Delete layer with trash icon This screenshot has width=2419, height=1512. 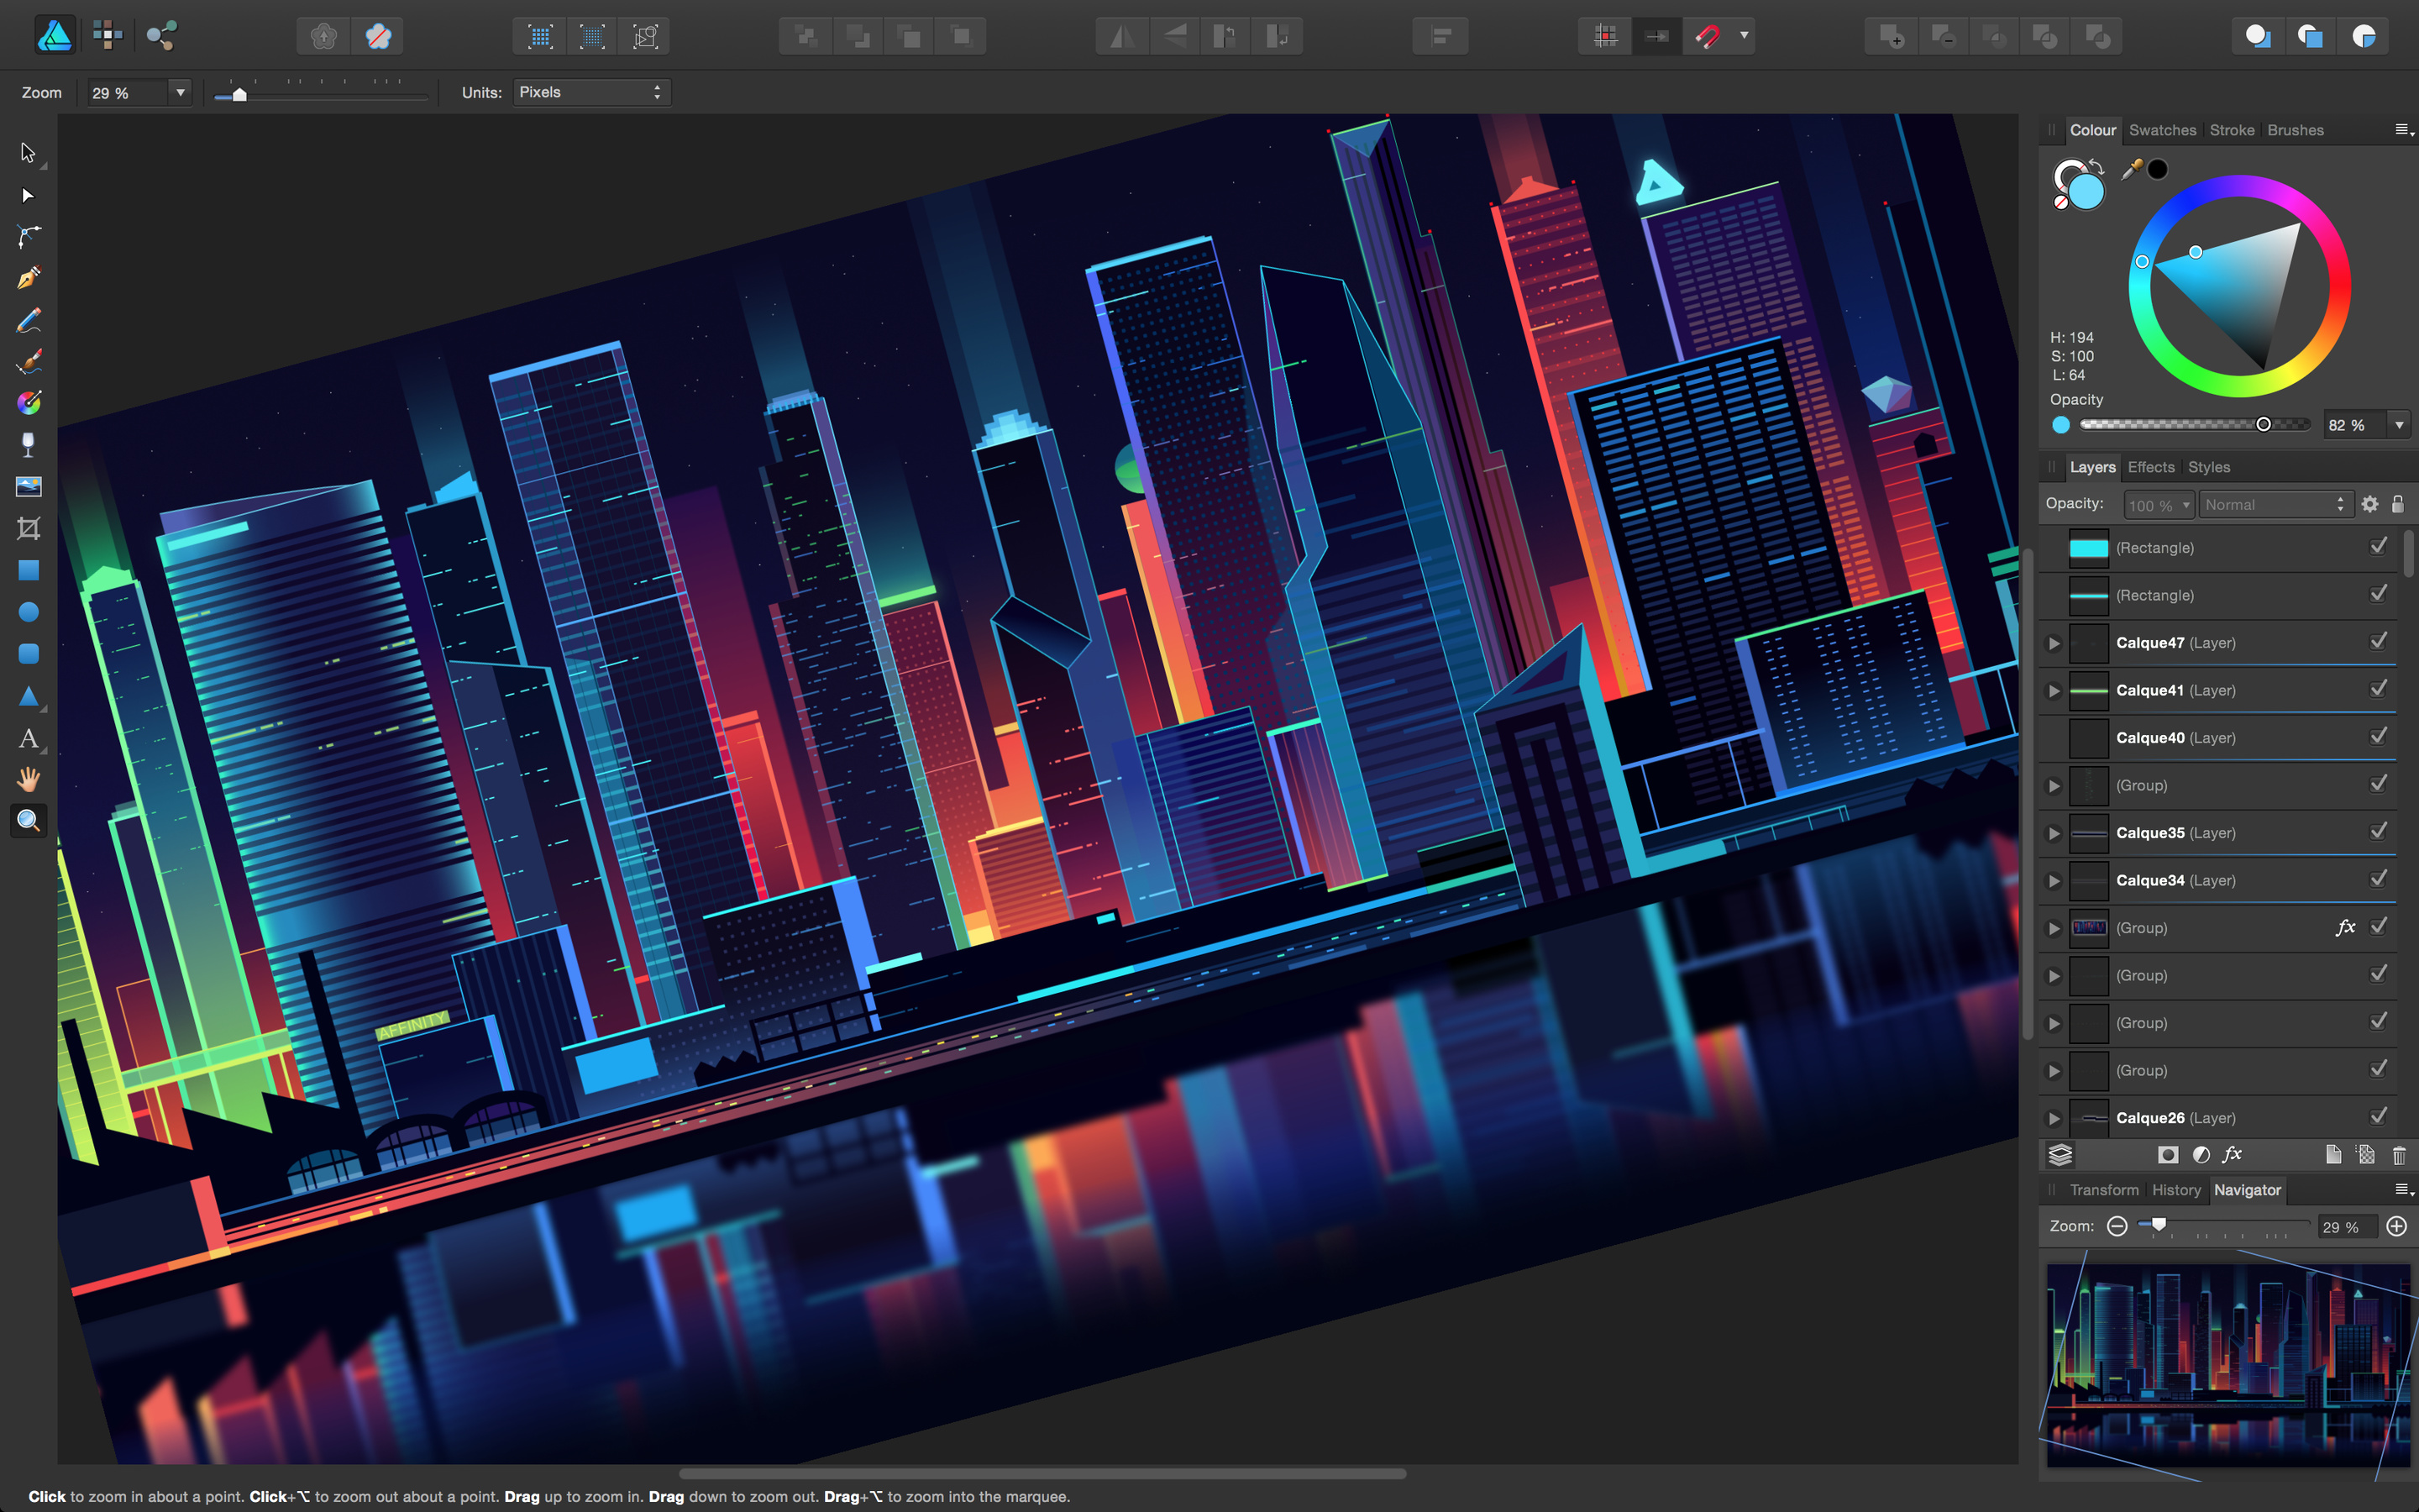(x=2399, y=1155)
